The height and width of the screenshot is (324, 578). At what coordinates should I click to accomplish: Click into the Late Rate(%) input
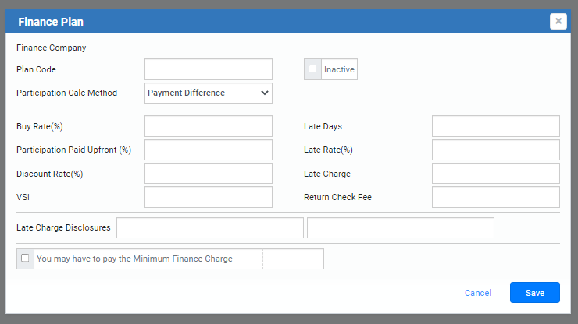496,150
